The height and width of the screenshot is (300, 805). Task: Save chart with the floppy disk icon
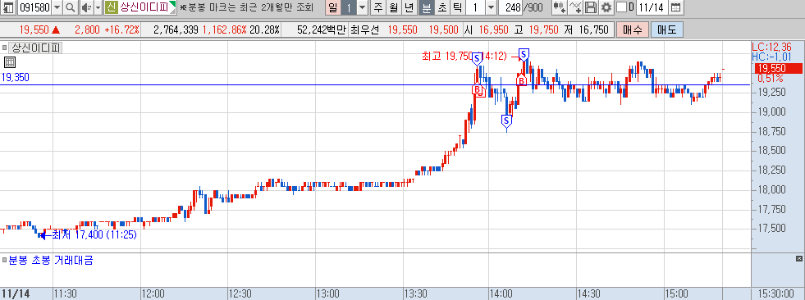[592, 7]
